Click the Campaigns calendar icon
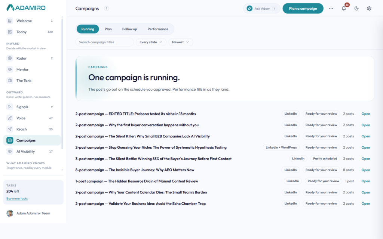 tap(10, 140)
